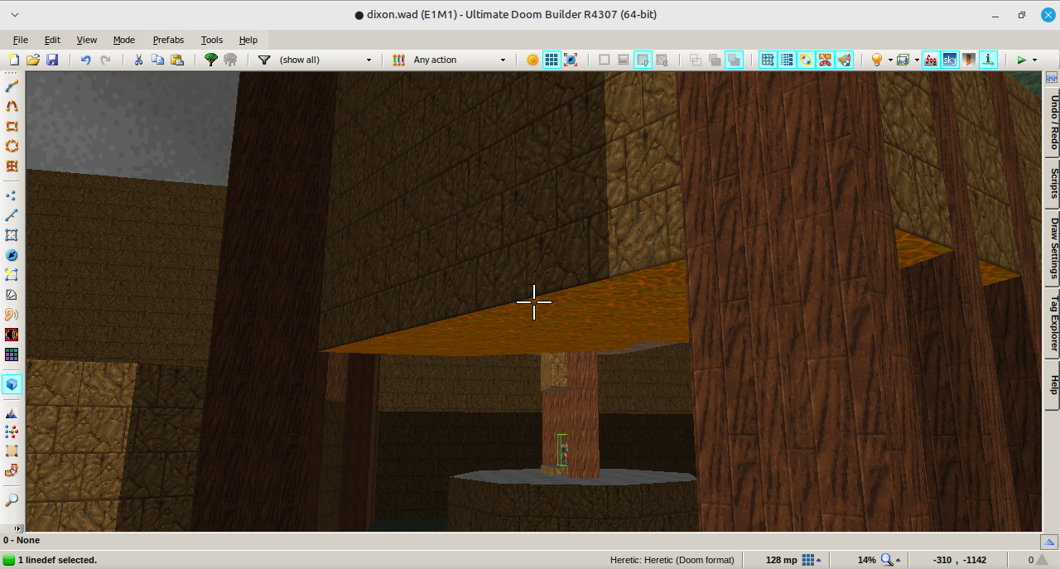Open the Undo / Redo side tab
1060x569 pixels.
click(1052, 121)
